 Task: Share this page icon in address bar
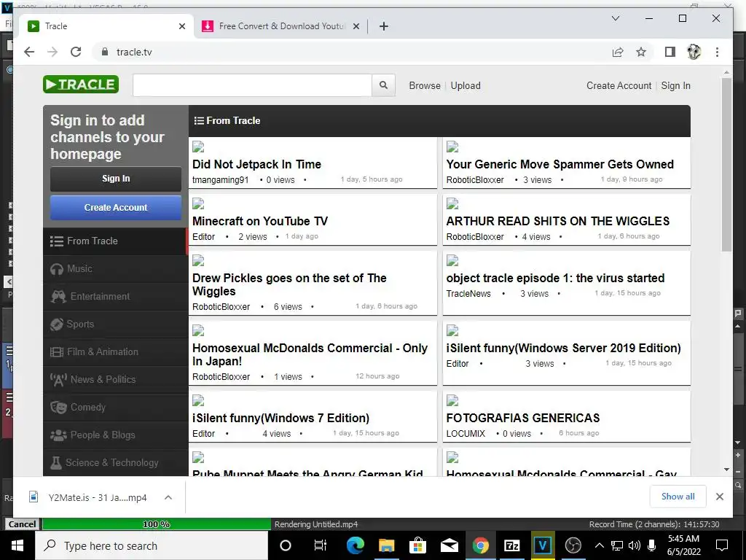pos(618,52)
